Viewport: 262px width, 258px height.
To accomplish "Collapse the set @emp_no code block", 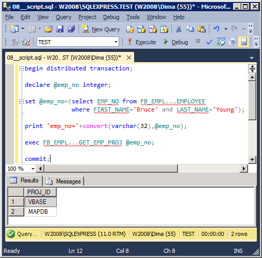I will pos(21,101).
